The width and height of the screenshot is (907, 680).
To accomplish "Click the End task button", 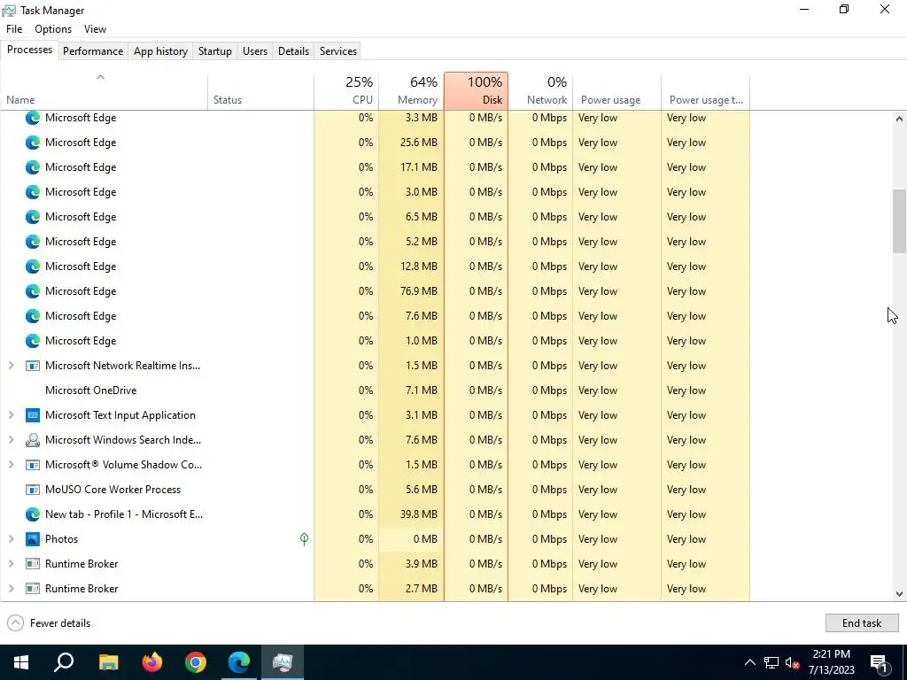I will (862, 622).
